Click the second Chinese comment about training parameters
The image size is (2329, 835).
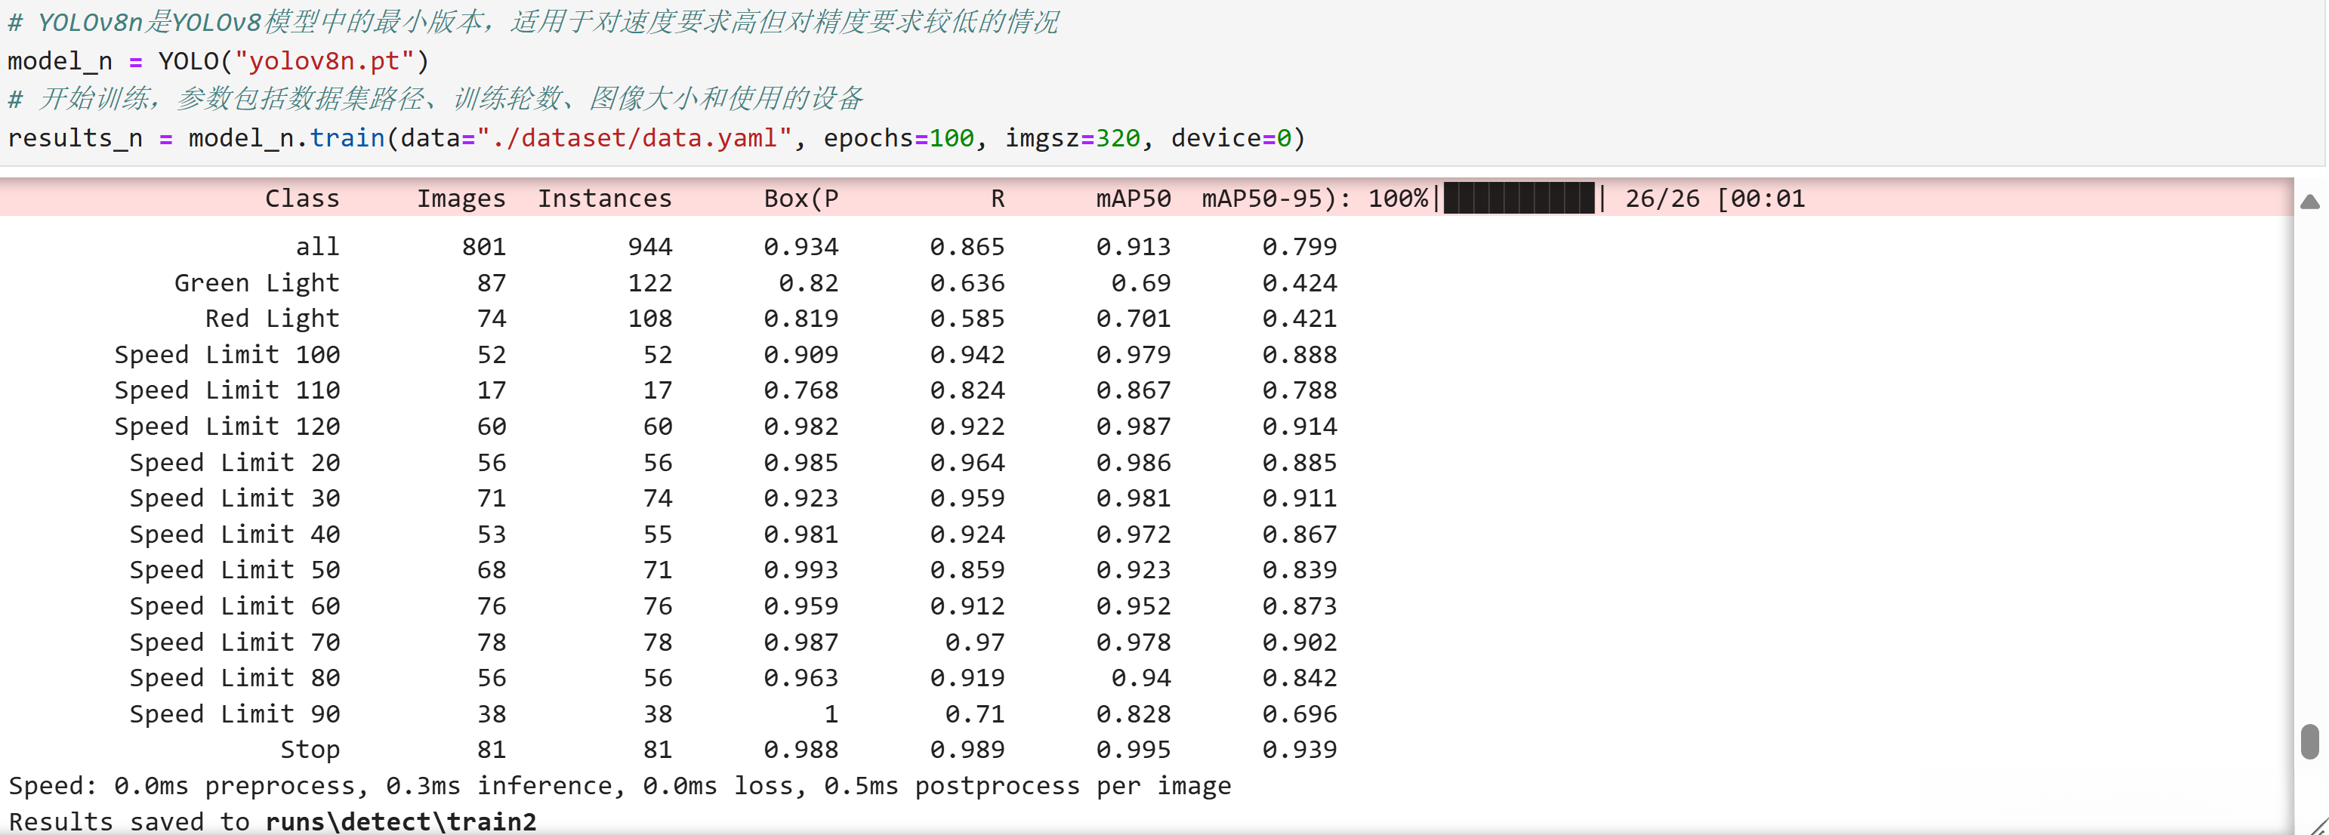(x=436, y=98)
